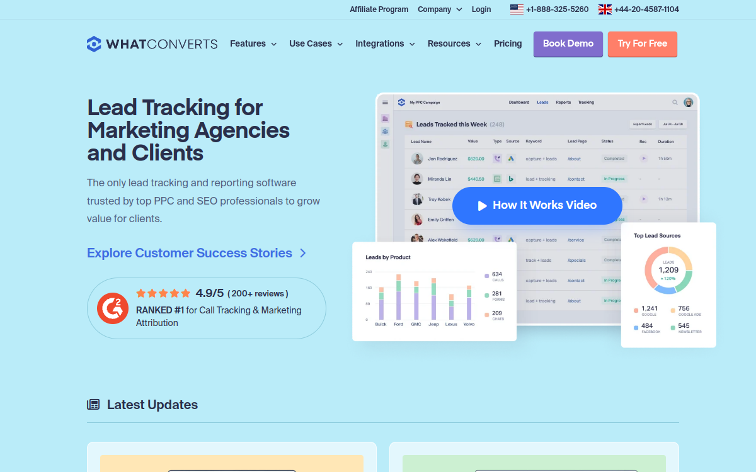The image size is (756, 472).
Task: Click the Ford bar in Leads by Product
Action: point(398,297)
